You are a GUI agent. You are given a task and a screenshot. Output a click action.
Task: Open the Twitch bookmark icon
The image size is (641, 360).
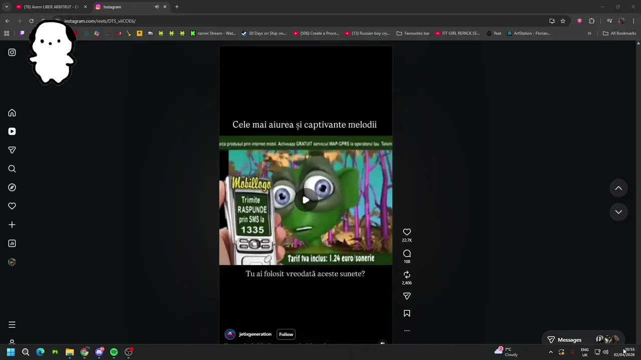tap(22, 33)
